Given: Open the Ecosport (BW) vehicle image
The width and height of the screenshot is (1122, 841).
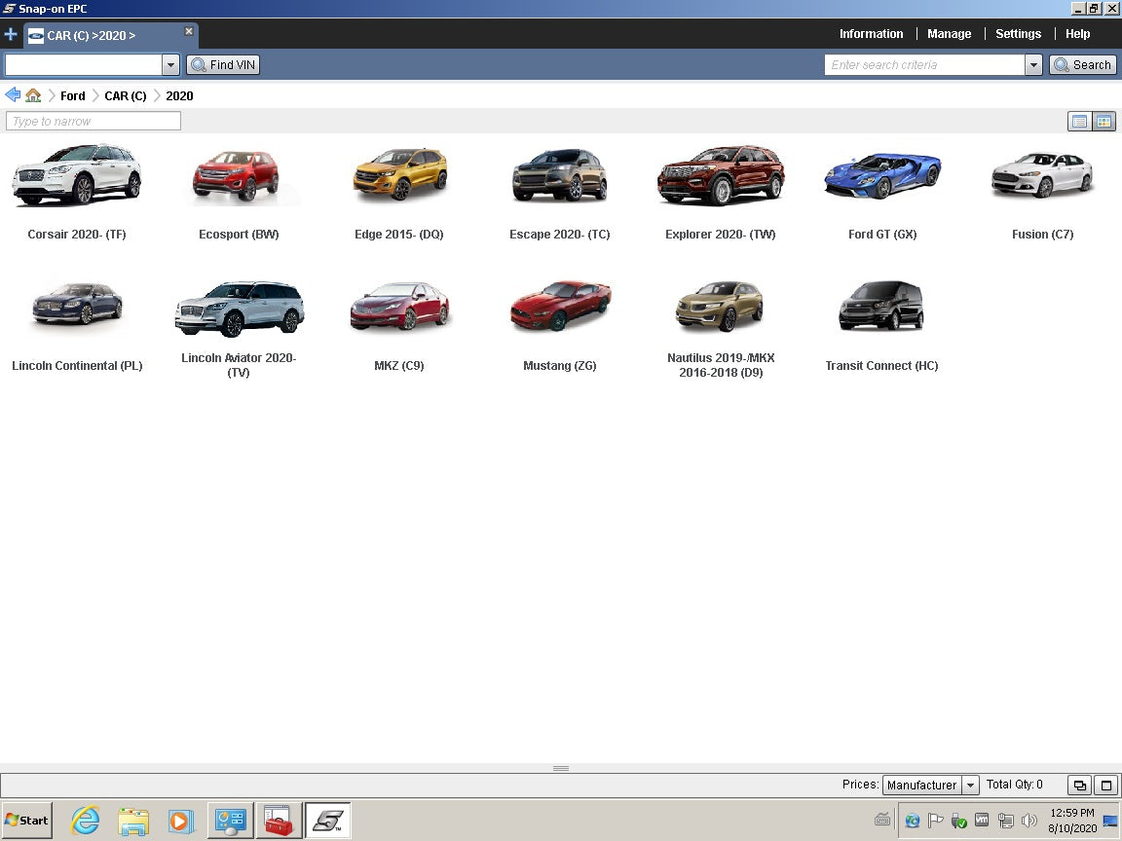Looking at the screenshot, I should click(x=239, y=176).
